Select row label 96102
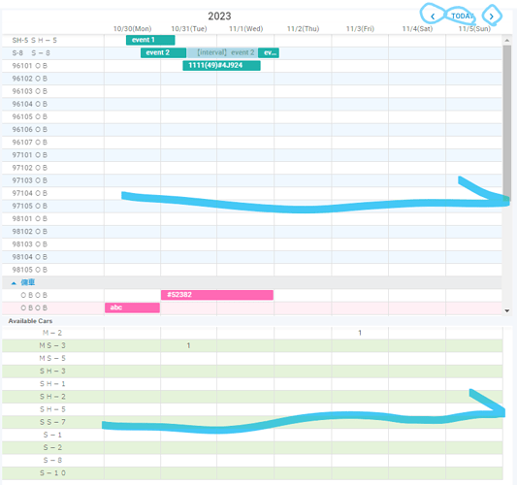The image size is (517, 485). [30, 79]
